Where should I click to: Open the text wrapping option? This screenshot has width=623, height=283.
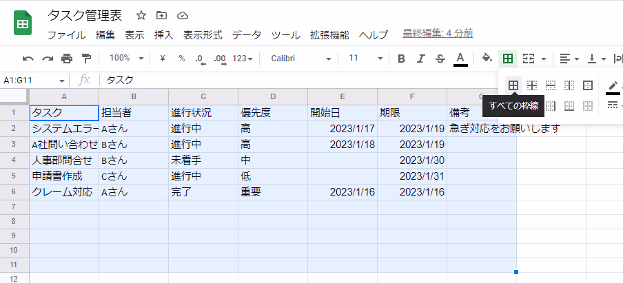[x=618, y=59]
